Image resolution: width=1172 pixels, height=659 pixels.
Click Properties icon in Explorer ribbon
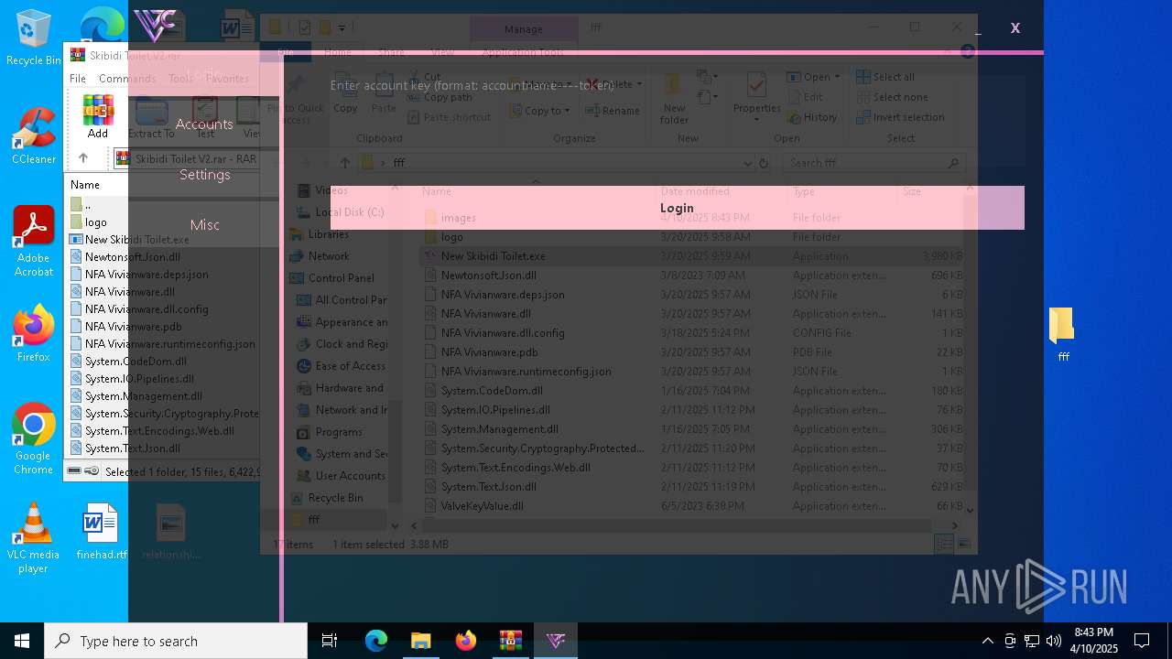756,98
